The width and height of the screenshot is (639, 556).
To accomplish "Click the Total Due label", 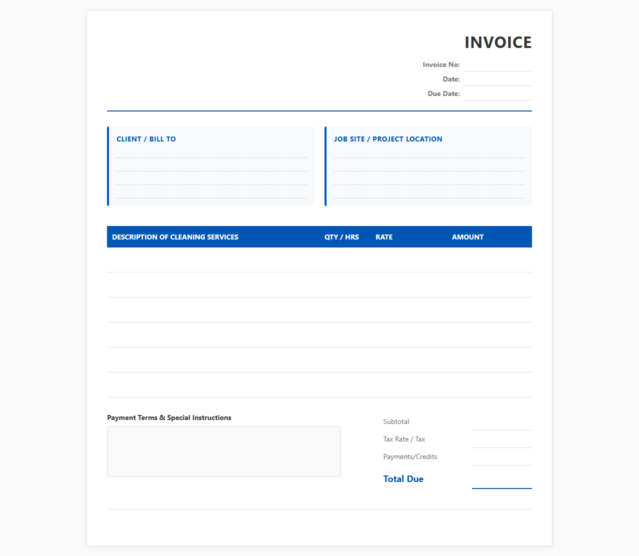I will [x=403, y=479].
